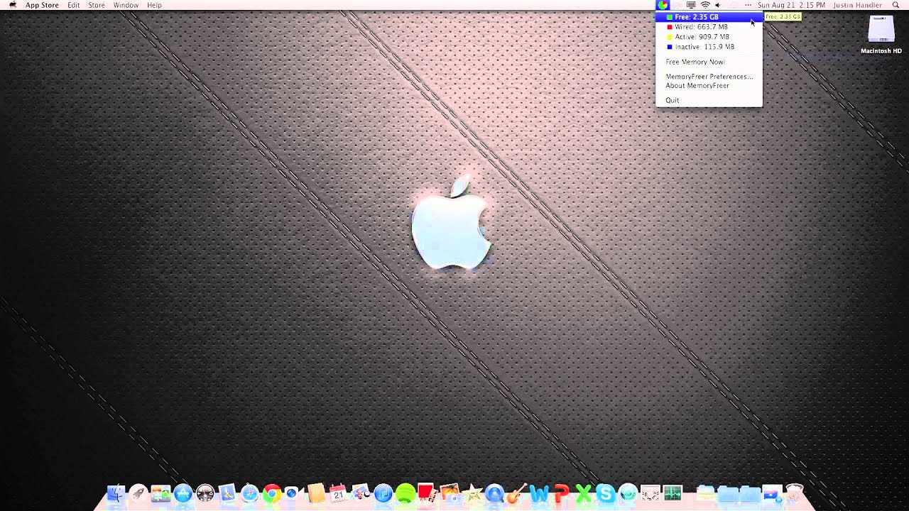Launch Safari compass icon in Dock
Screen dimensions: 909x511
pyautogui.click(x=249, y=493)
